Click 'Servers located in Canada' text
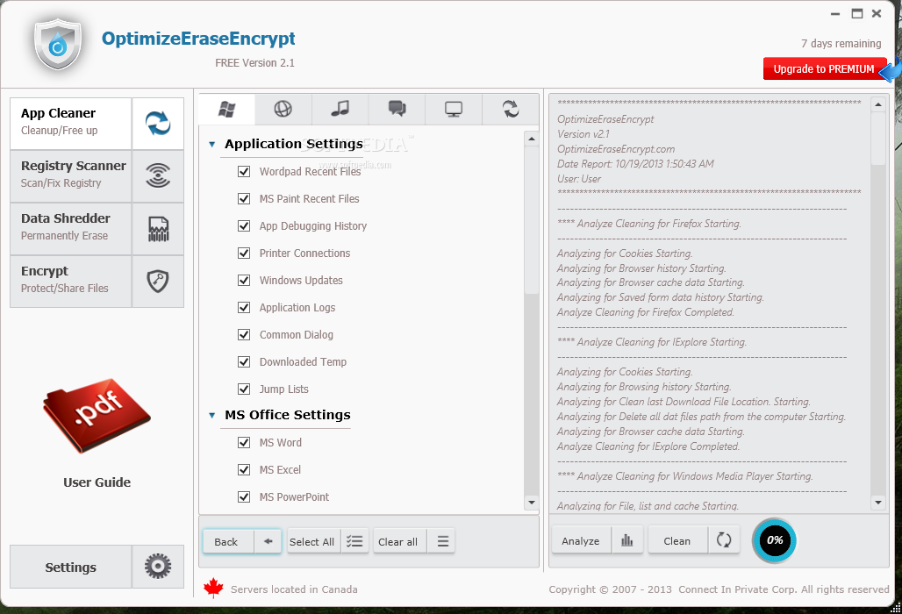Screen dimensions: 902x614 (294, 589)
